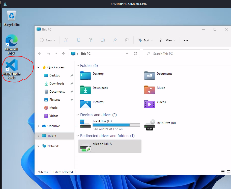Expand the address bar history dropdown
Image resolution: width=231 pixels, height=189 pixels.
(127, 53)
